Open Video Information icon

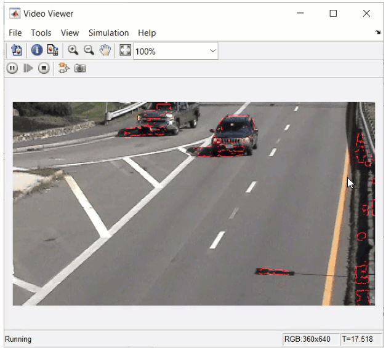point(37,50)
